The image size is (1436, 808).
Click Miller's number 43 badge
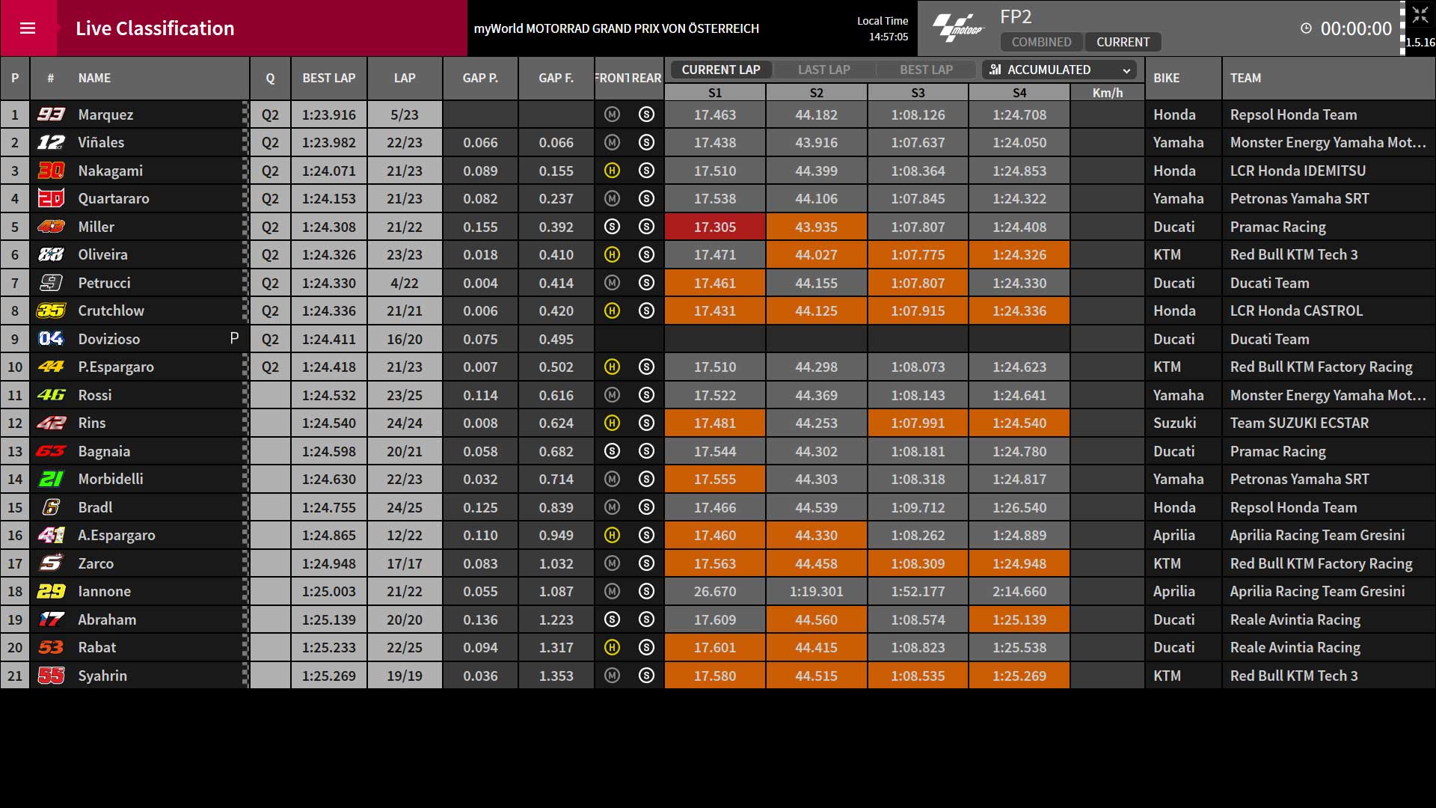click(x=51, y=227)
